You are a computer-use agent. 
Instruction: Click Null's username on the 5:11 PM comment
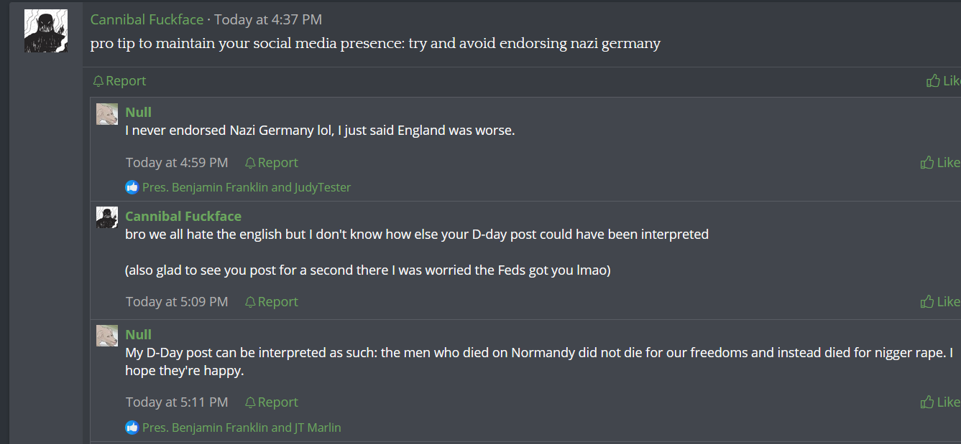138,334
